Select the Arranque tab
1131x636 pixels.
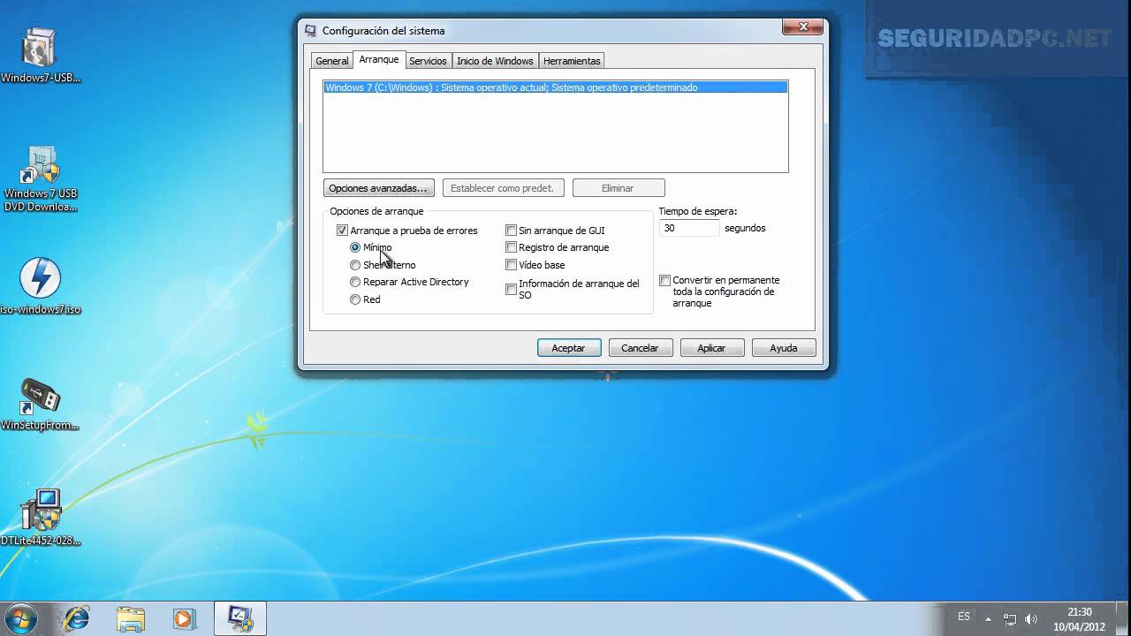[378, 59]
